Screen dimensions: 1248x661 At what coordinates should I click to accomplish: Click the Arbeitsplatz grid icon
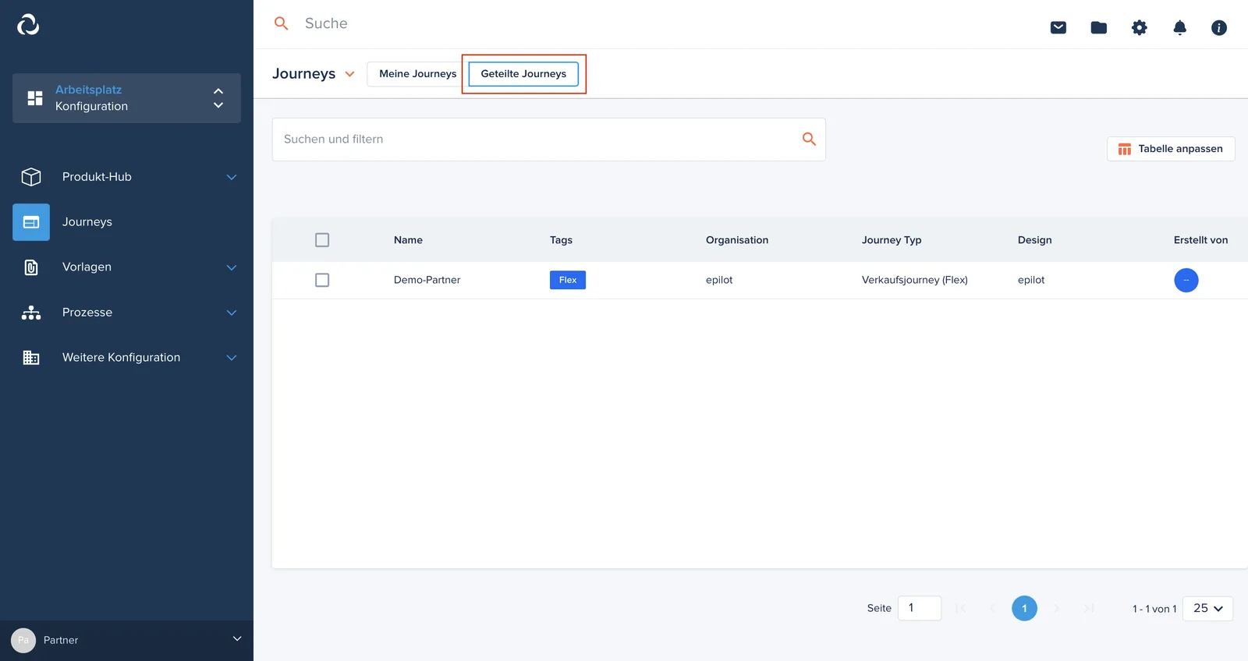pyautogui.click(x=35, y=98)
